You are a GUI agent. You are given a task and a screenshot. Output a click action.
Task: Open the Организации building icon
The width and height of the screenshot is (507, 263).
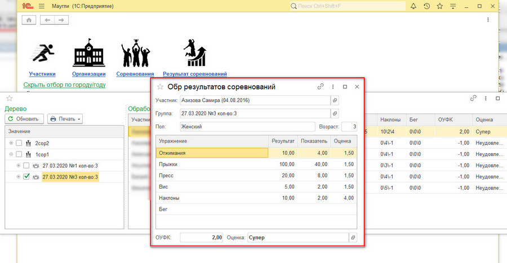coord(89,54)
